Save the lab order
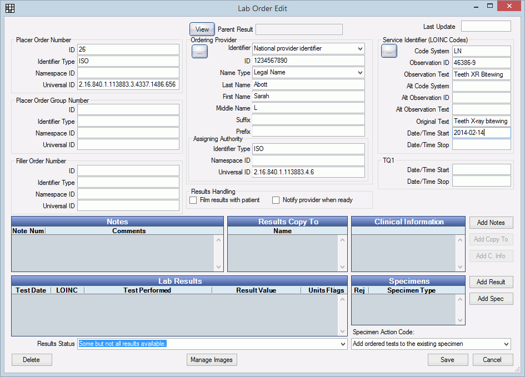Viewport: 525px width, 377px height. tap(447, 360)
